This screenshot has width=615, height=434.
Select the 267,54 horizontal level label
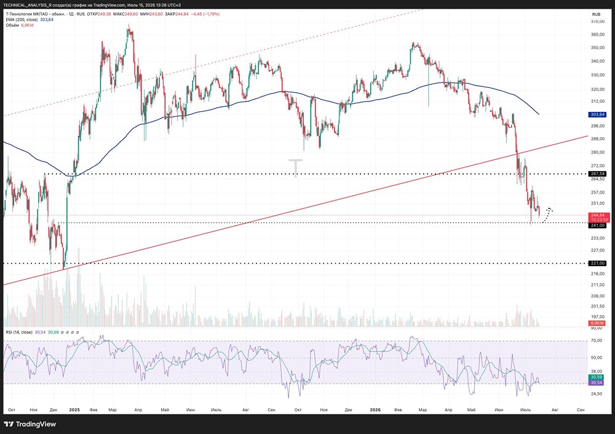(x=598, y=174)
